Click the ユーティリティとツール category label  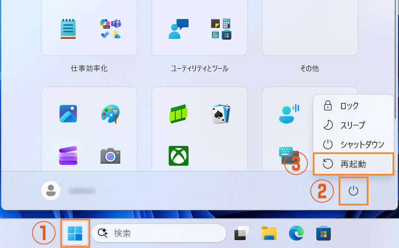click(x=199, y=68)
